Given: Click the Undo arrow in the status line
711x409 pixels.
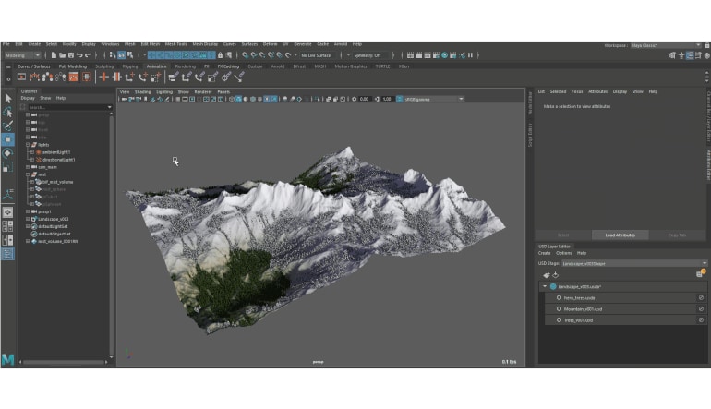Looking at the screenshot, I should (79, 55).
